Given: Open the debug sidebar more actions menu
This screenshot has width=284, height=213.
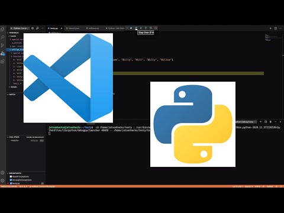Looking at the screenshot, I should pos(43,28).
